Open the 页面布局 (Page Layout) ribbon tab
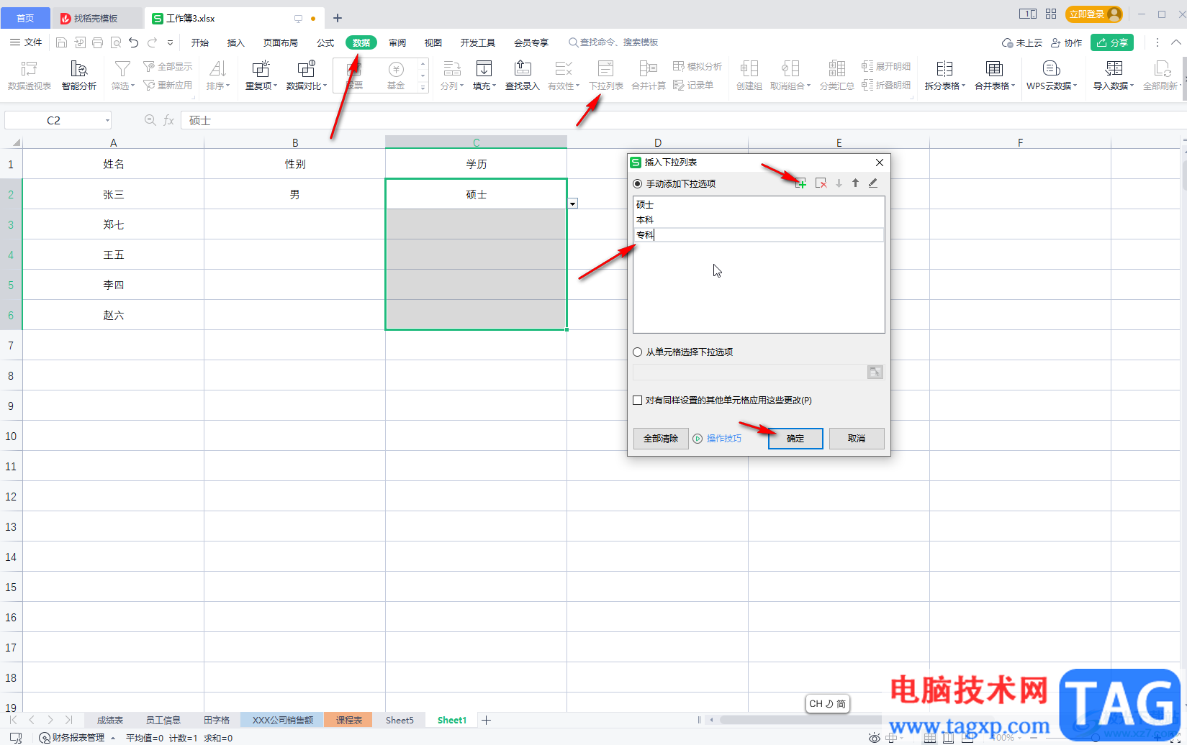Screen dimensions: 1187x745 coord(281,42)
